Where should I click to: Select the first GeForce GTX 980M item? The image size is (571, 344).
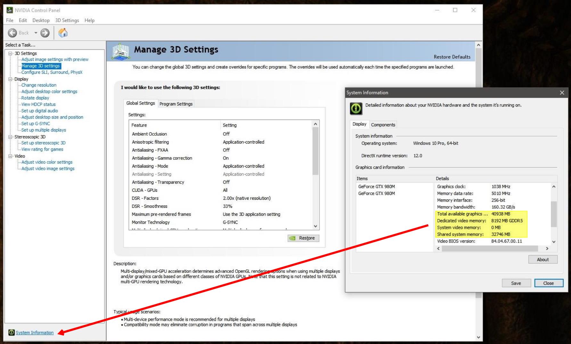click(x=377, y=187)
